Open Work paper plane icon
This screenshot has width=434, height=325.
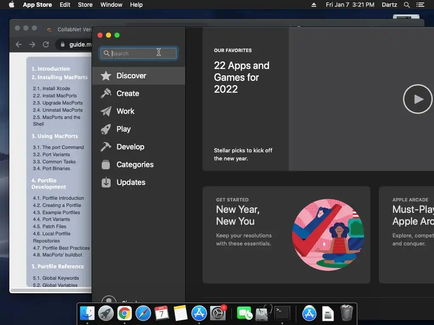click(x=106, y=111)
